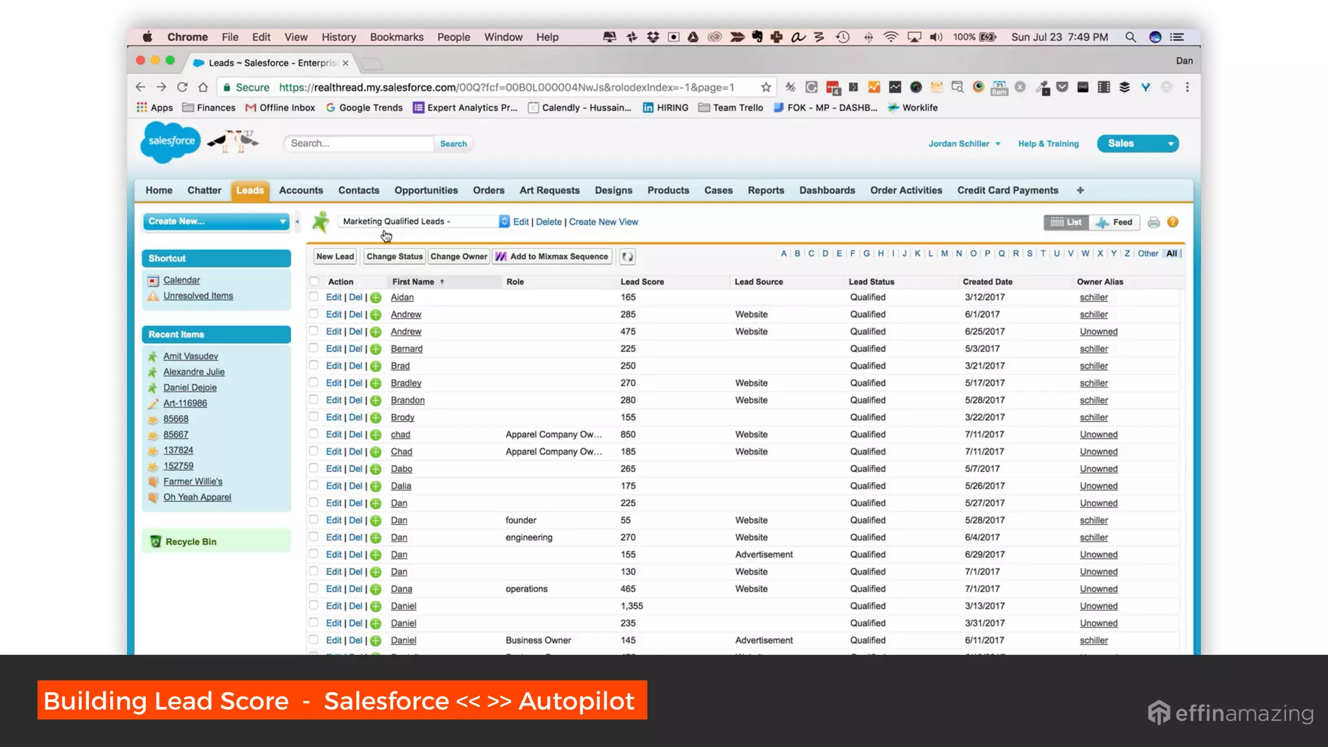1328x747 pixels.
Task: Click the green plus icon in Brody row
Action: 375,418
